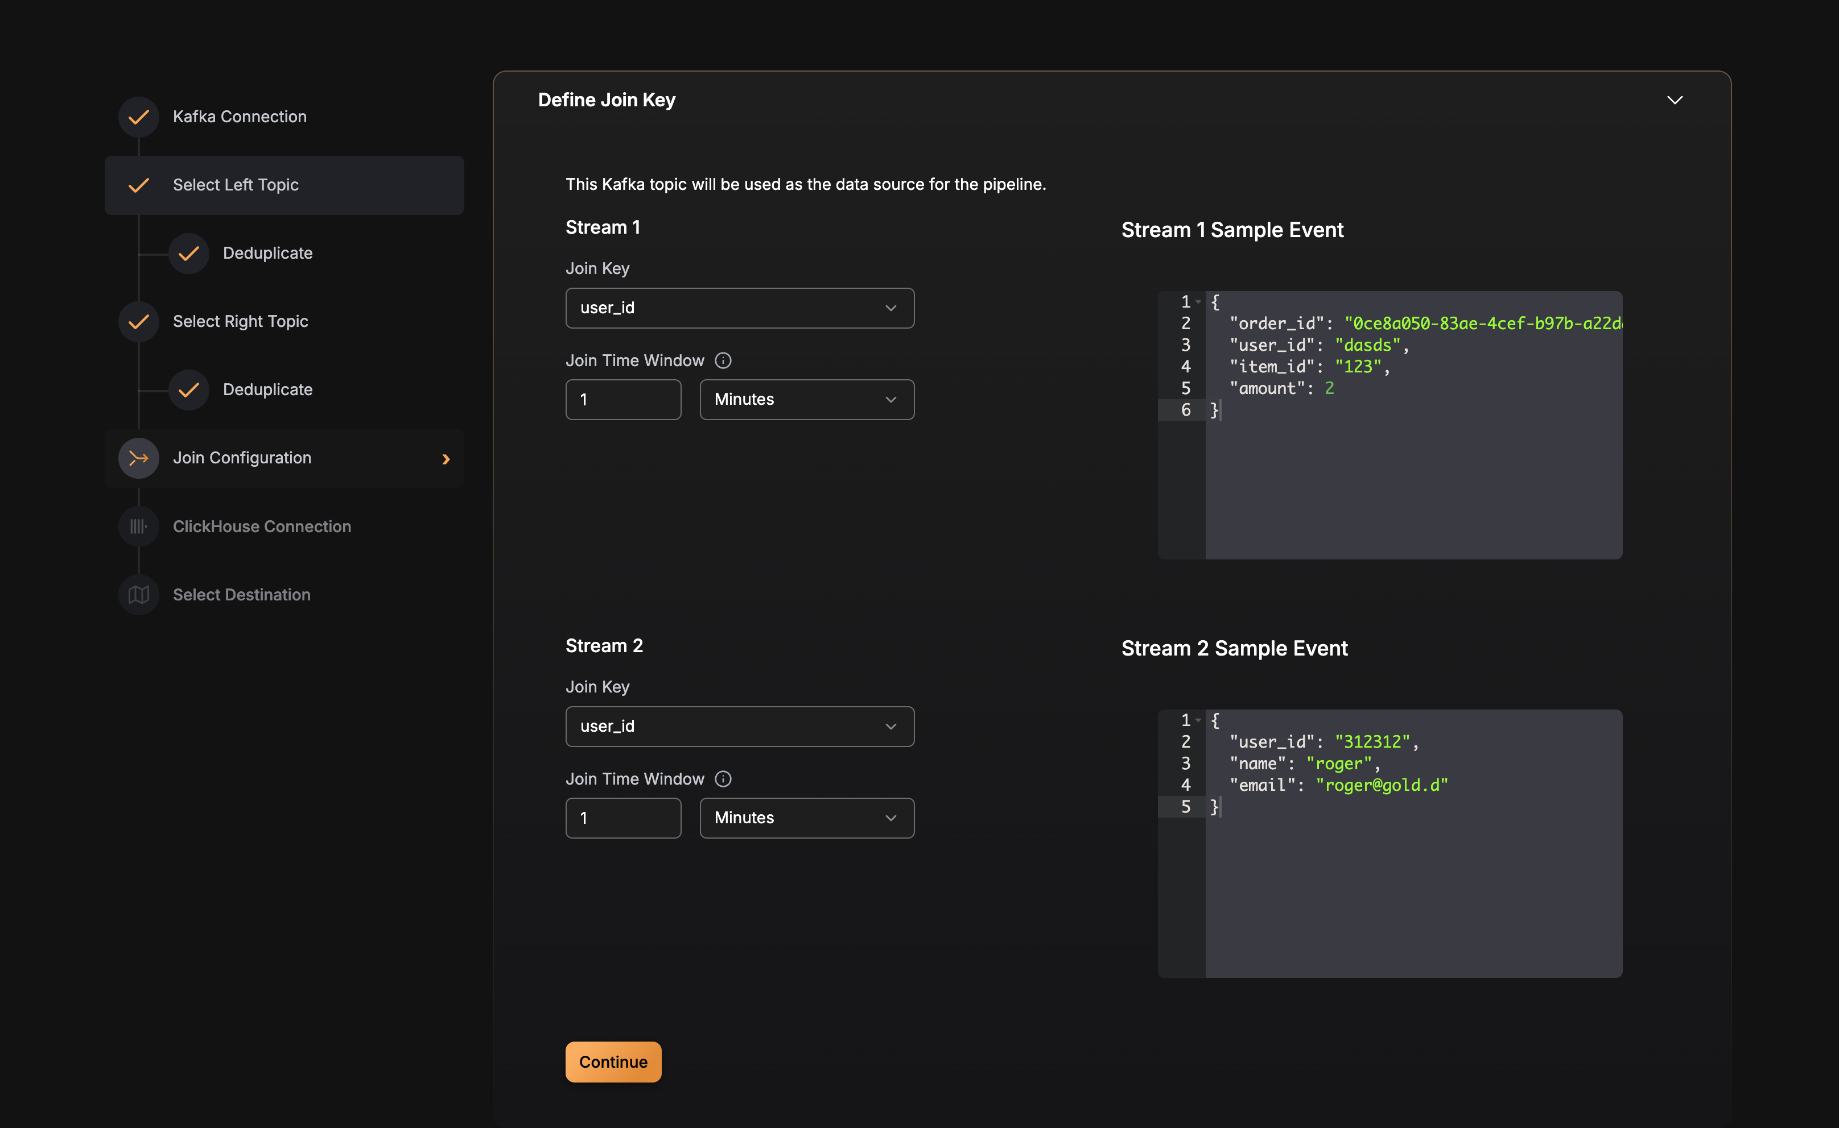The height and width of the screenshot is (1128, 1839).
Task: Click "item_id" line in Stream 1 sample
Action: (1310, 367)
